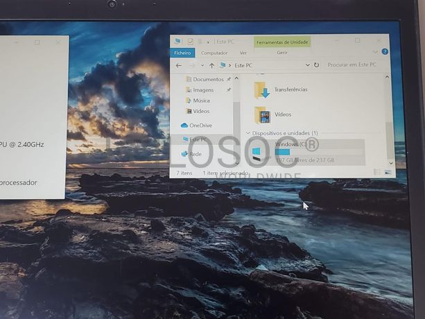Switch to large icons view
Screen dimensions: 425x319
tap(388, 171)
